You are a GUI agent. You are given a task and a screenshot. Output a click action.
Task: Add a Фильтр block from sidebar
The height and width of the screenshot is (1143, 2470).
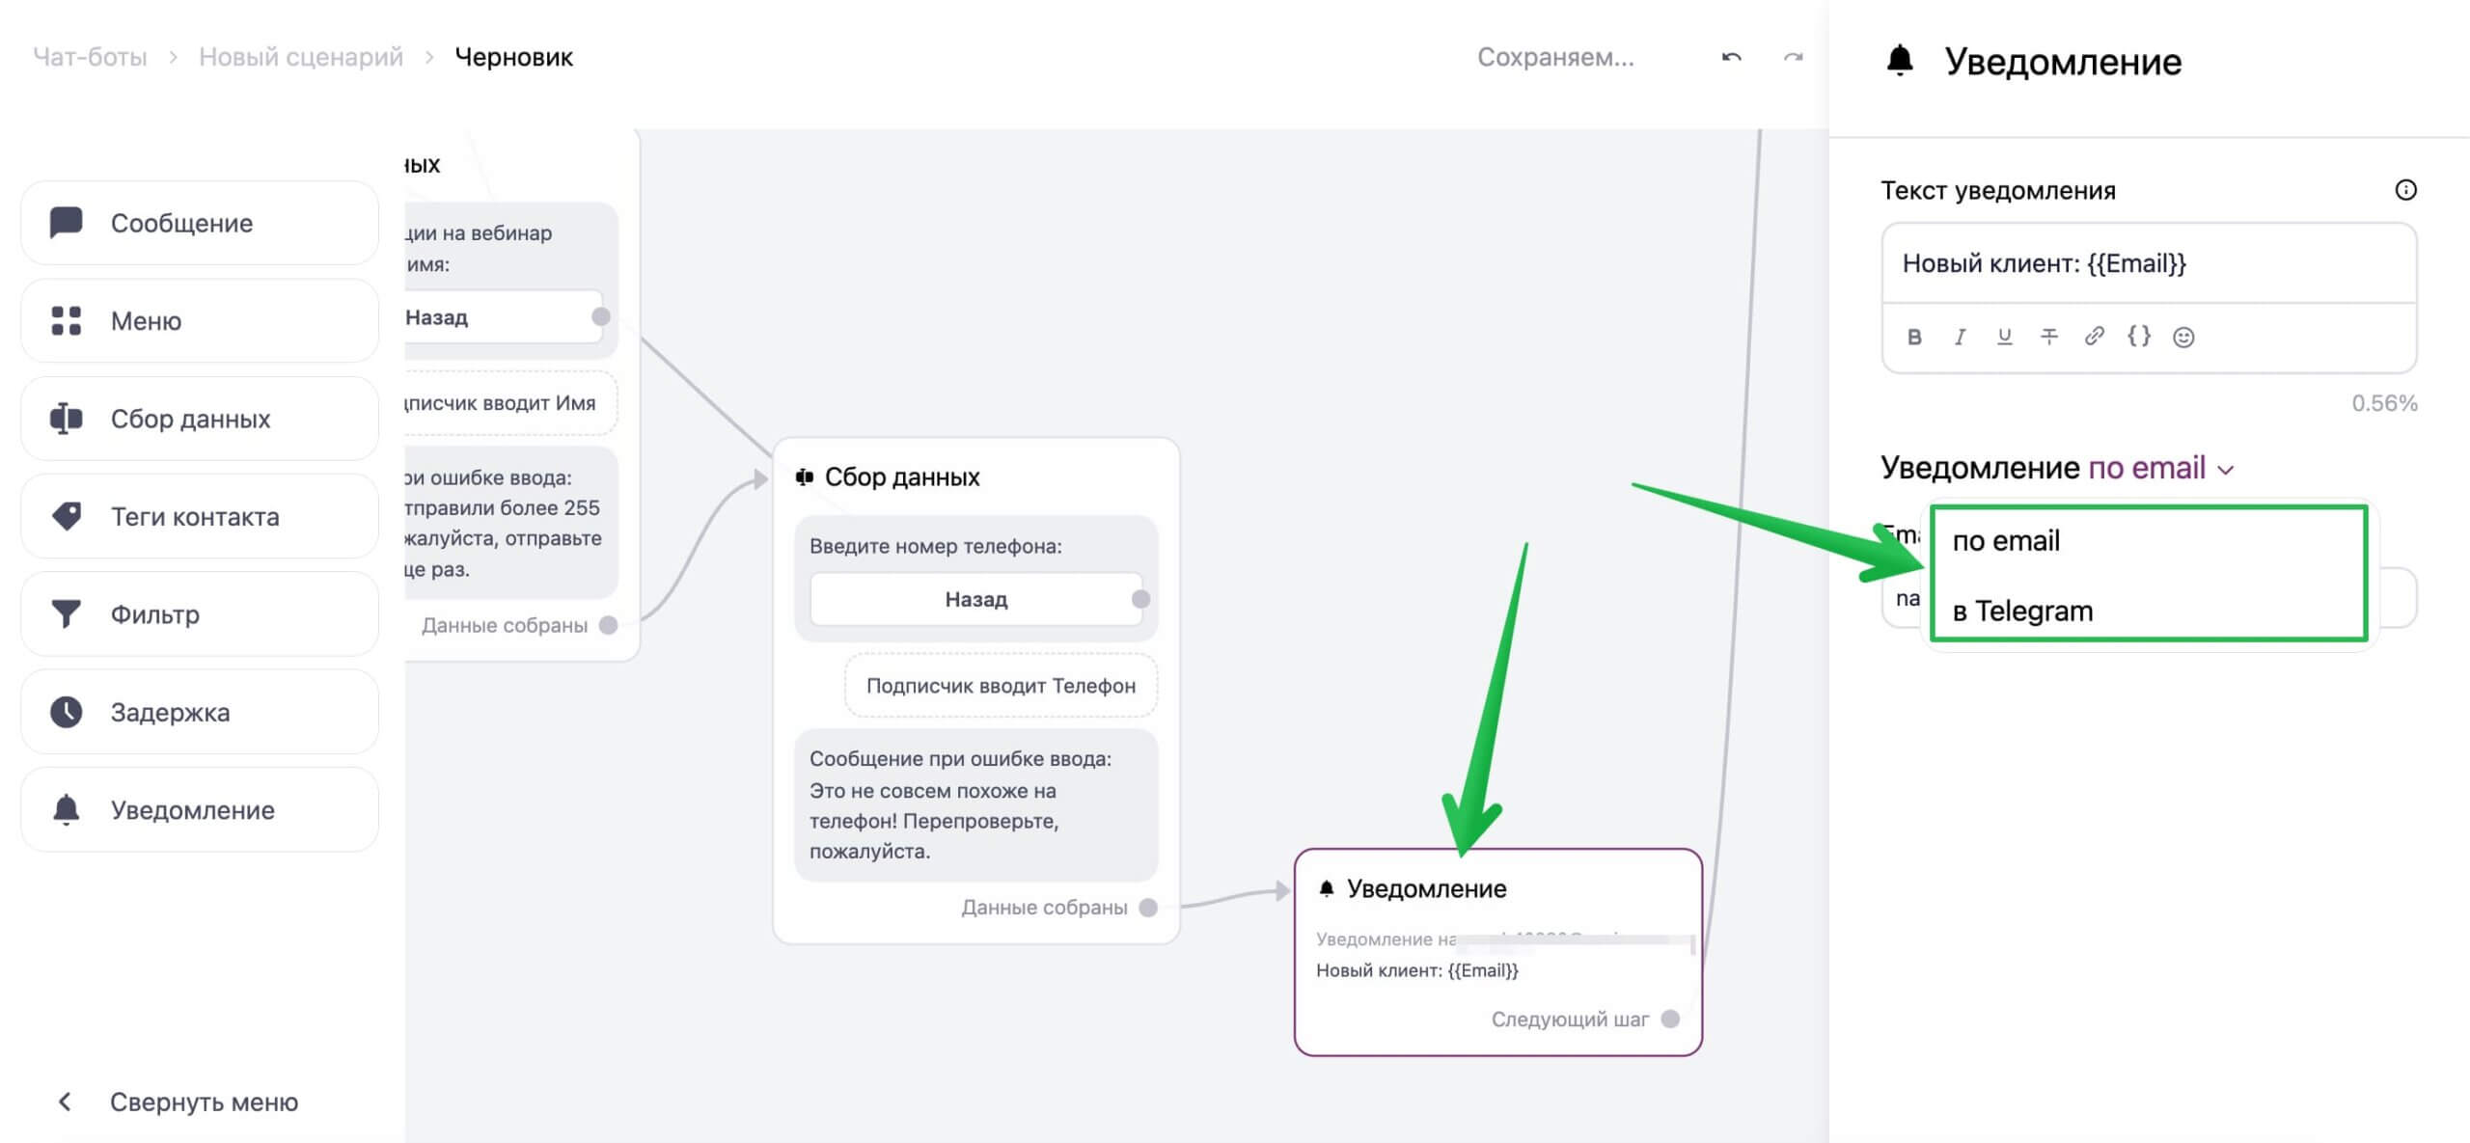pyautogui.click(x=200, y=614)
